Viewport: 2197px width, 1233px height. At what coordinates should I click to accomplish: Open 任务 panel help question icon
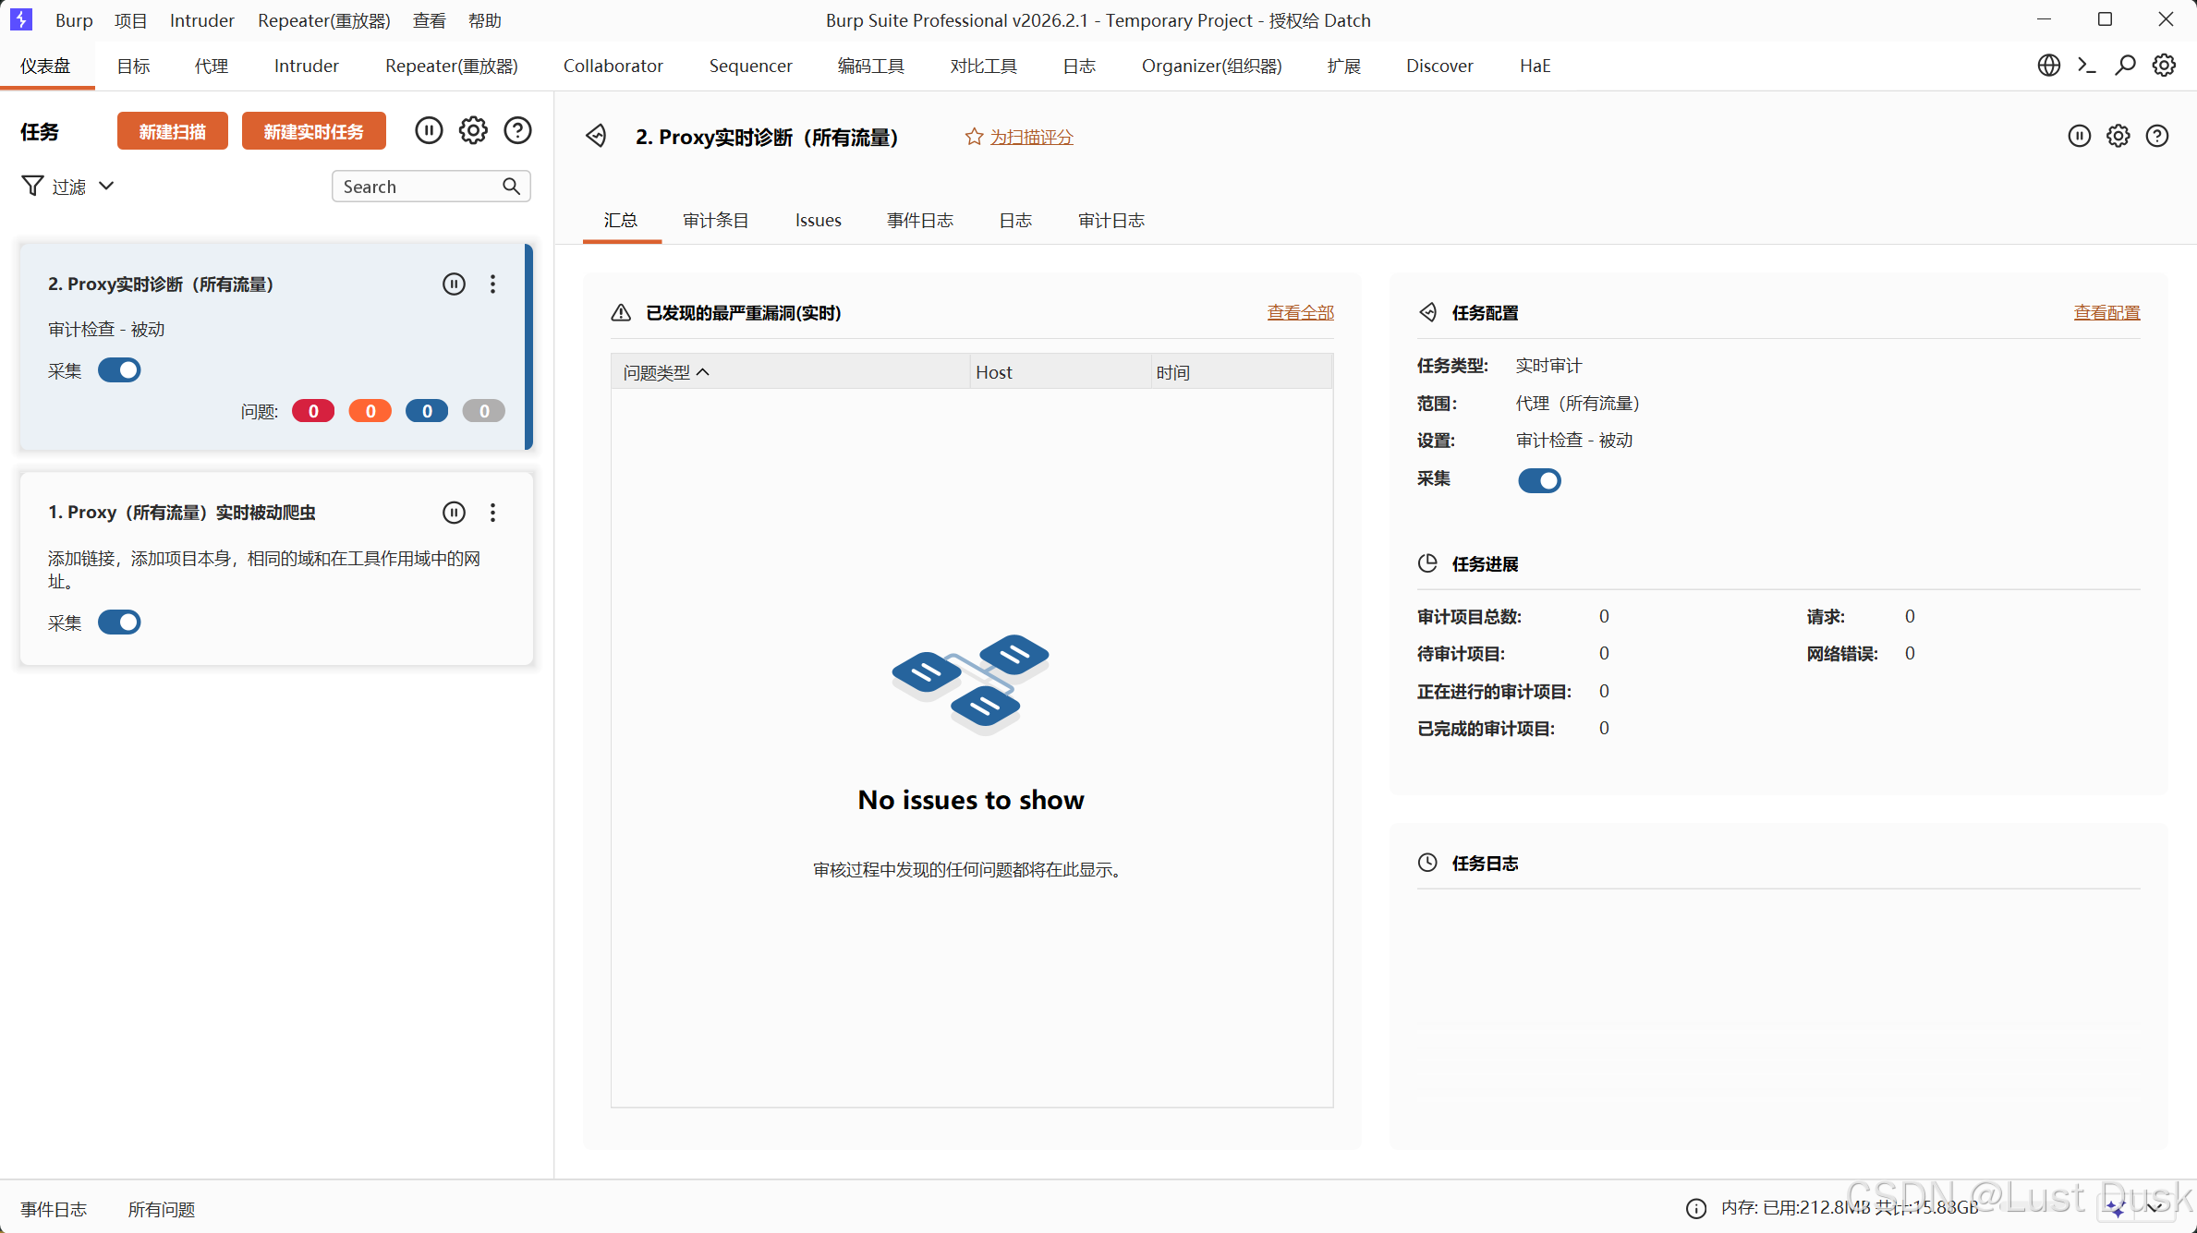pyautogui.click(x=517, y=131)
